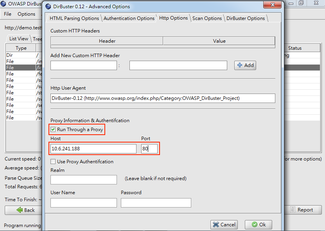
Task: Minimize the main DirBuster window
Action: click(x=291, y=3)
